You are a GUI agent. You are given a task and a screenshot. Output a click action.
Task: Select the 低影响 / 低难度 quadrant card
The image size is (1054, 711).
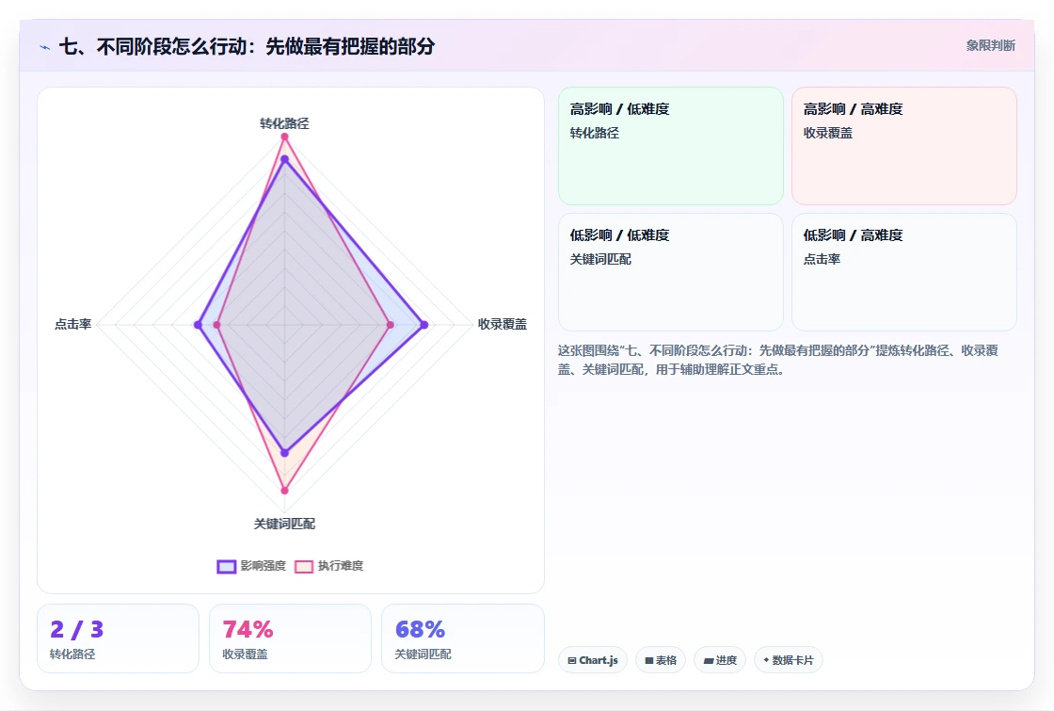(x=671, y=272)
